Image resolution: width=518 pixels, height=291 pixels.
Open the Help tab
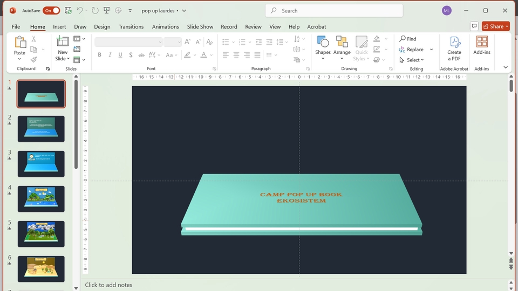(294, 27)
